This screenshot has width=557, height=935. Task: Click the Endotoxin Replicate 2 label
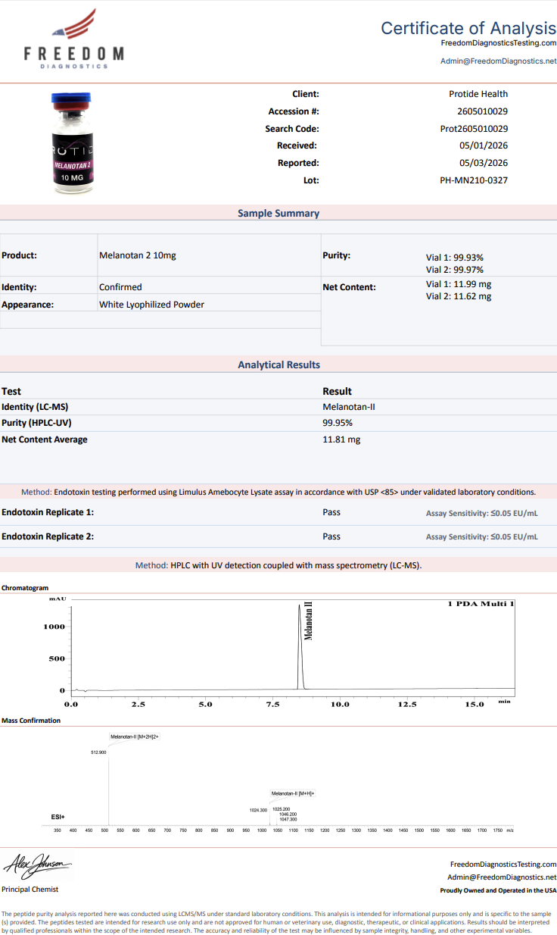point(48,536)
